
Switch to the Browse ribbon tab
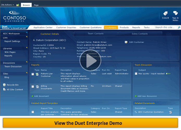[26, 5]
